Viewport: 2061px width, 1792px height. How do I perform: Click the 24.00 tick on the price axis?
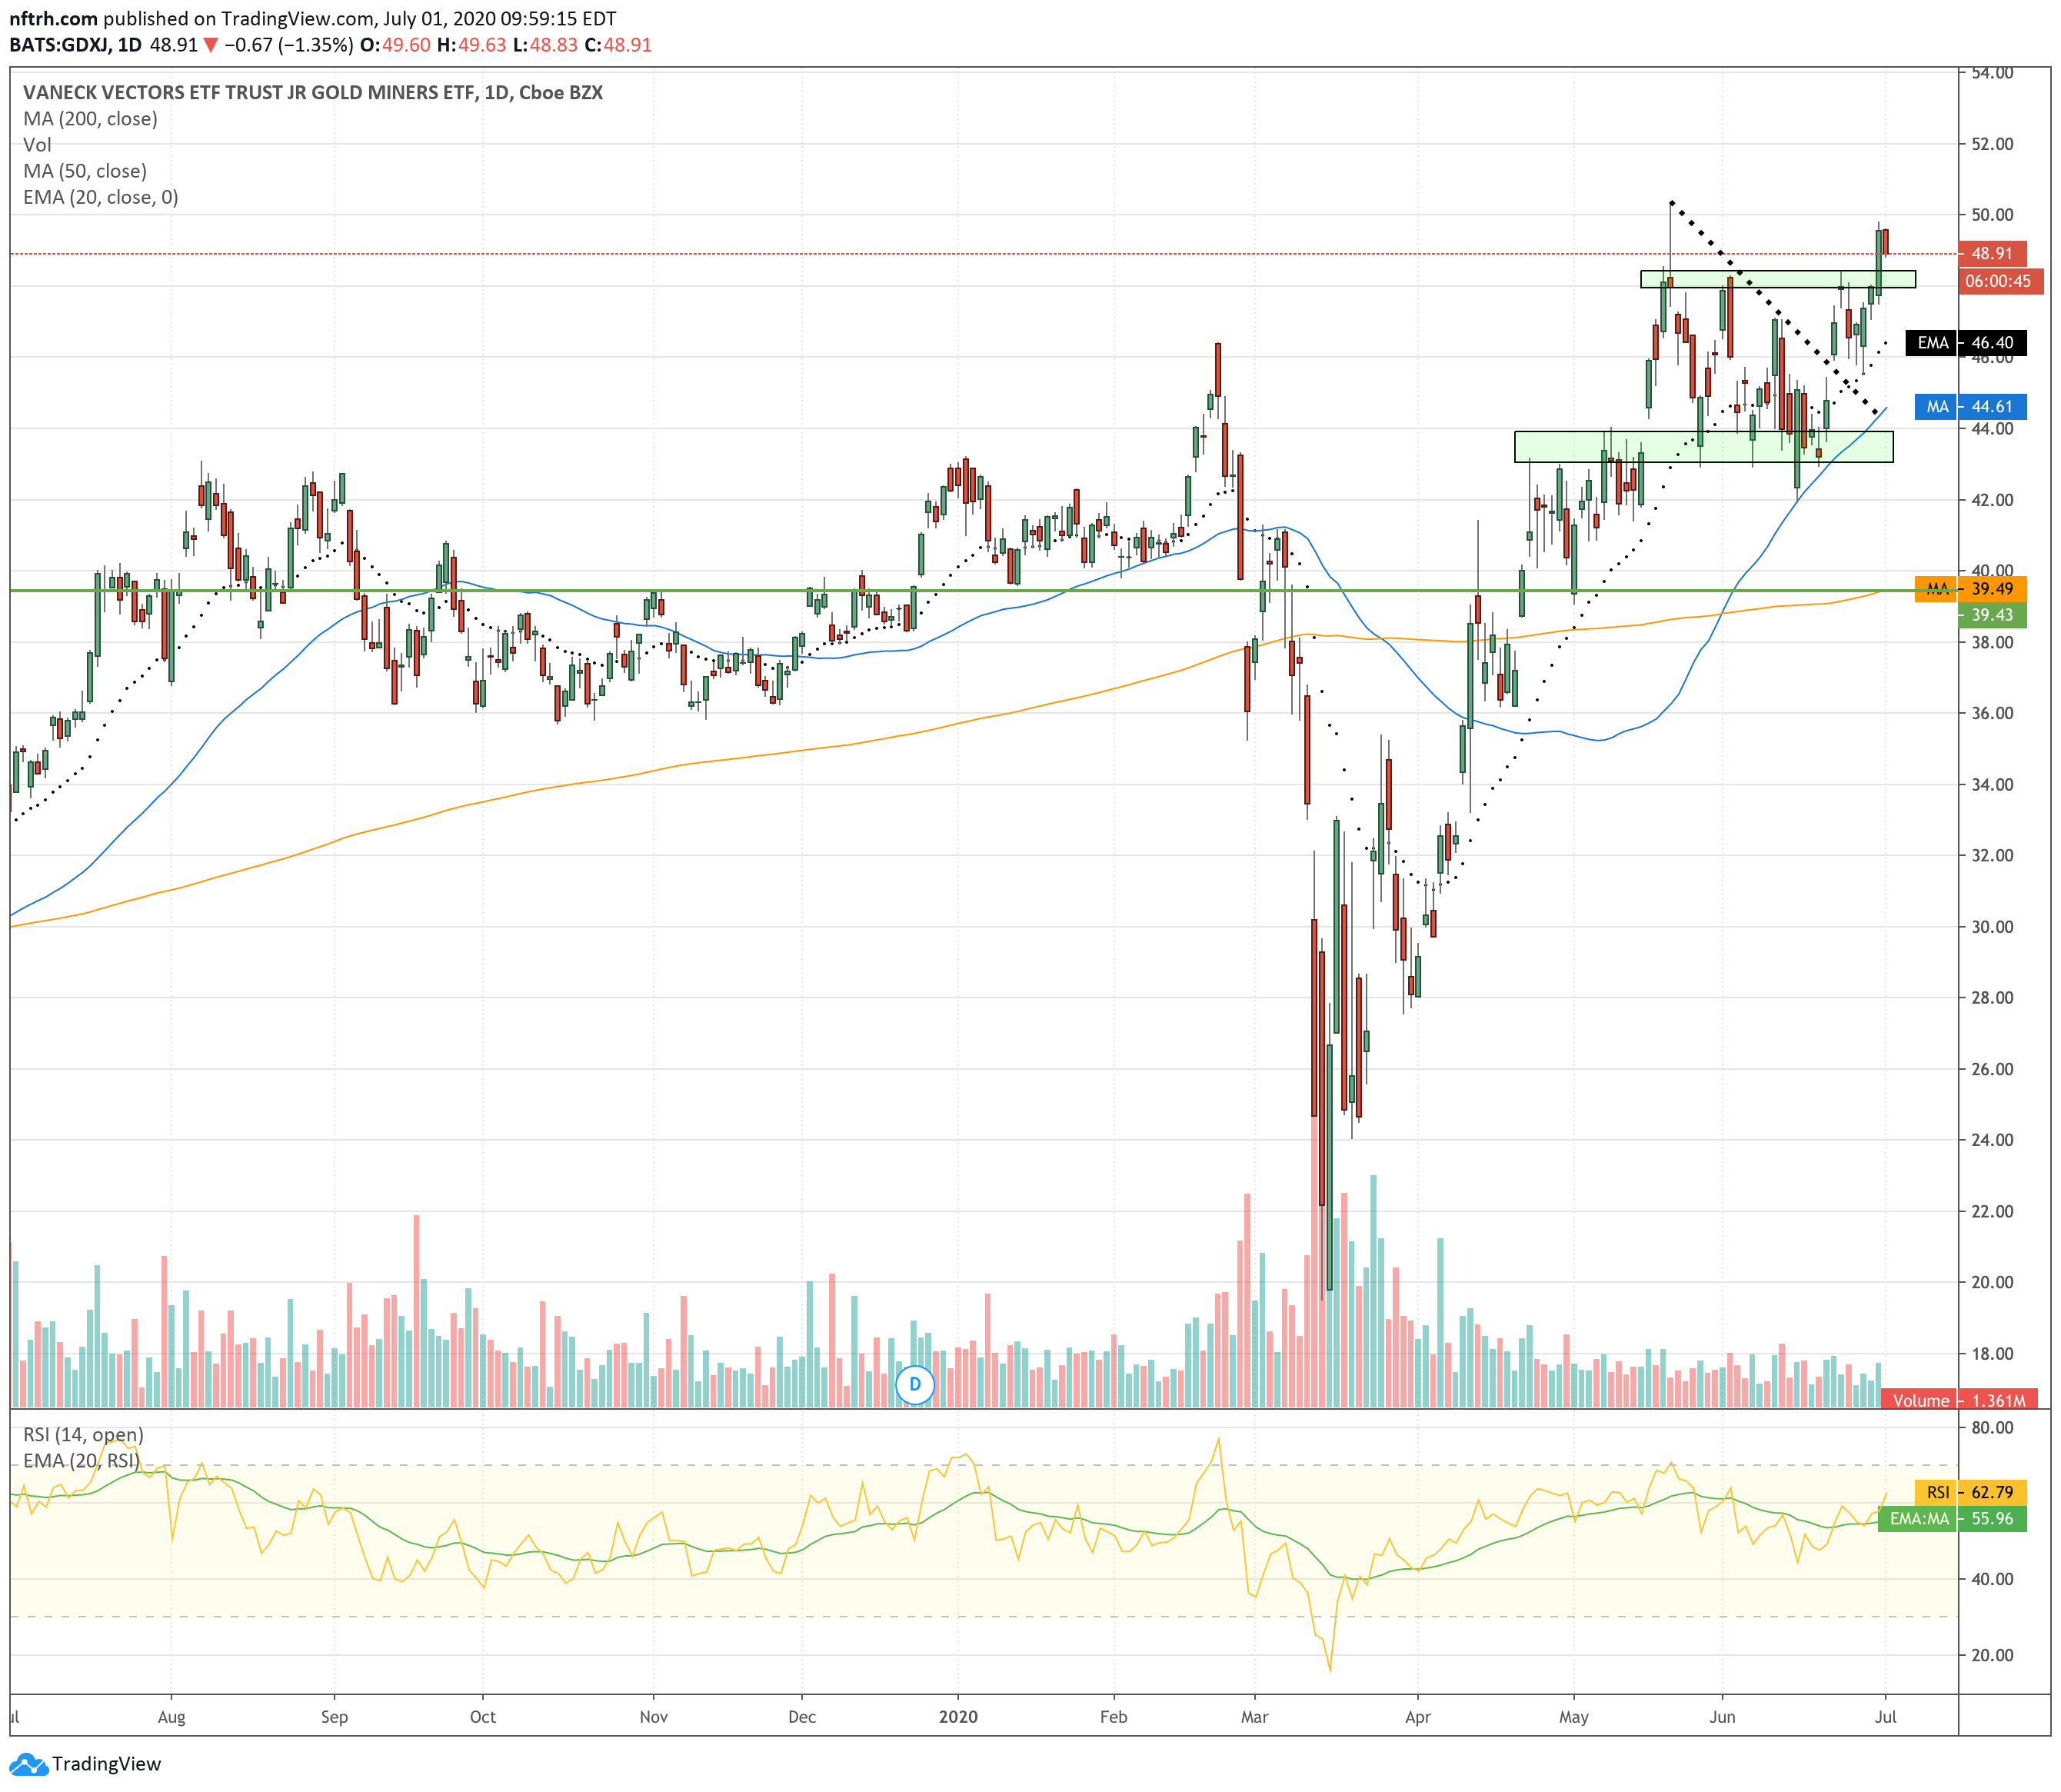coord(1992,1140)
